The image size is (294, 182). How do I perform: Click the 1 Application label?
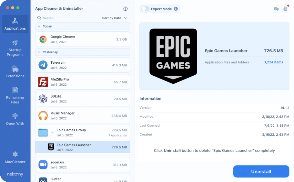coord(117,135)
